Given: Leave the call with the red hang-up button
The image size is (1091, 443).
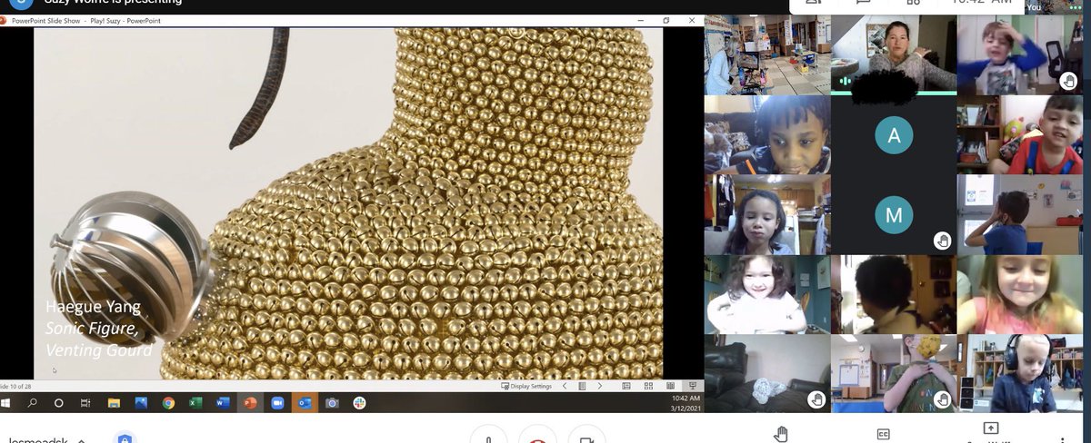Looking at the screenshot, I should tap(537, 436).
